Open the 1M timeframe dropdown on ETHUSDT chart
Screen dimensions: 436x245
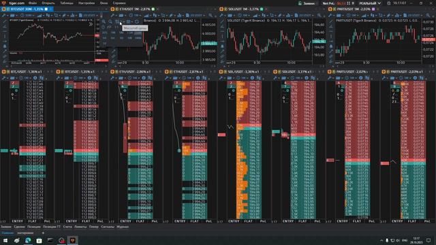tap(136, 15)
